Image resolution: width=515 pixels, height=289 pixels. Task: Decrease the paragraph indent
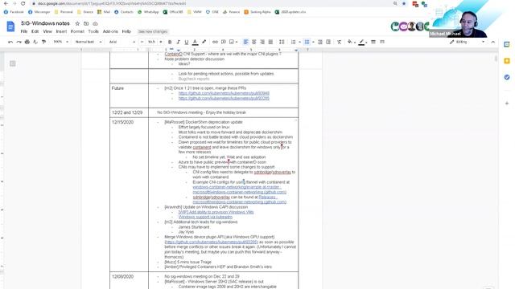click(320, 42)
